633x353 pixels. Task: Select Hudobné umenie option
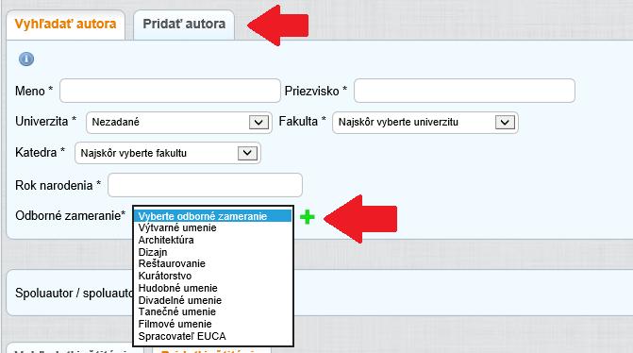click(x=213, y=288)
